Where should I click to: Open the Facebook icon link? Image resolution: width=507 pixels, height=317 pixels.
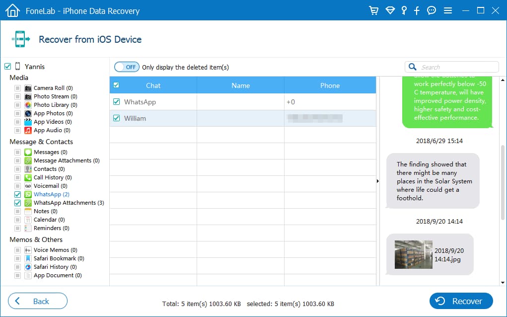[x=417, y=10]
